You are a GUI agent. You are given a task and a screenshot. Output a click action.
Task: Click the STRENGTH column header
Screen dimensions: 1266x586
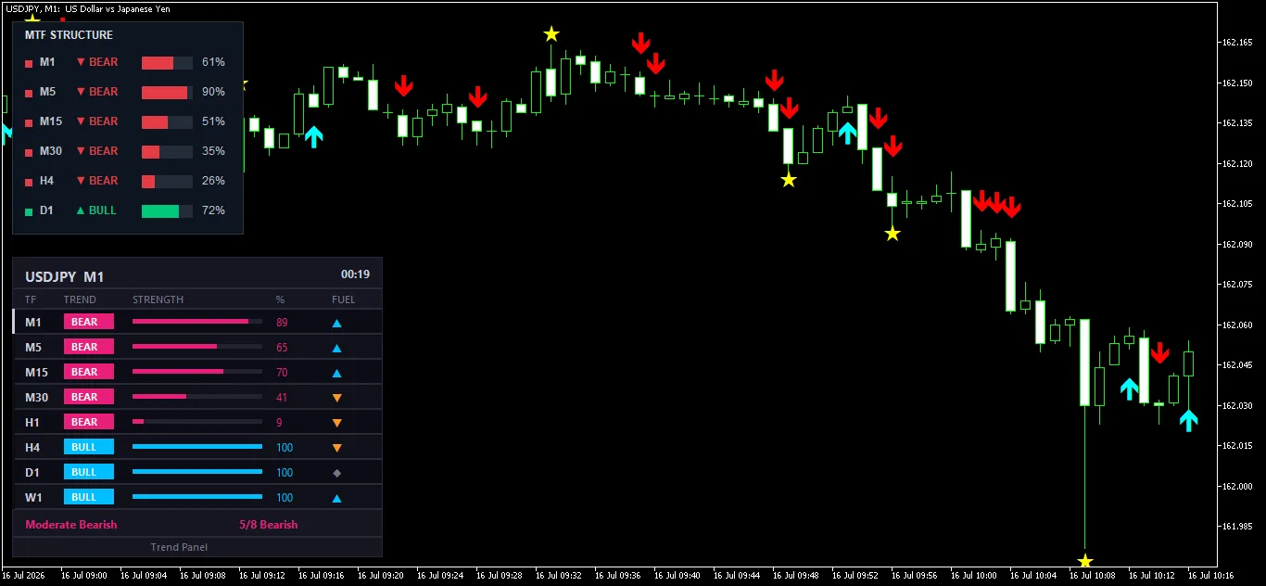pos(158,299)
